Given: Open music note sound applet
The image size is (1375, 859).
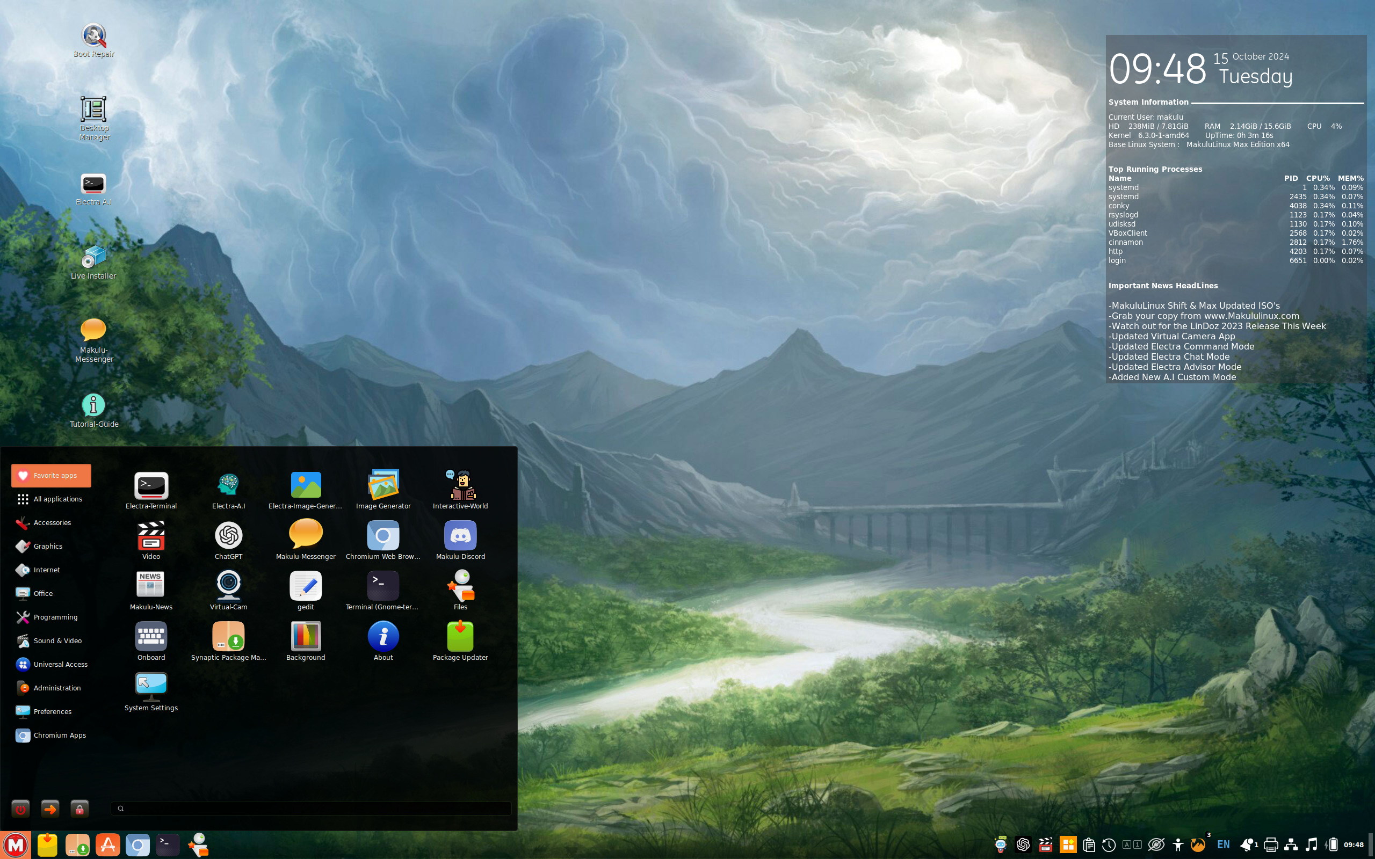Looking at the screenshot, I should pos(1312,845).
